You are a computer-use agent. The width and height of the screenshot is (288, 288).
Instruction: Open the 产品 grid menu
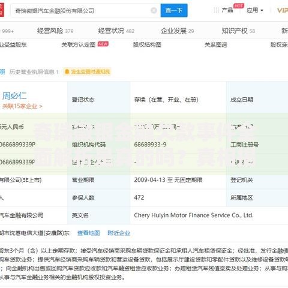[x=223, y=10]
